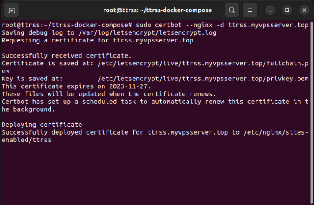Close the terminal window
This screenshot has width=314, height=205.
click(x=304, y=10)
